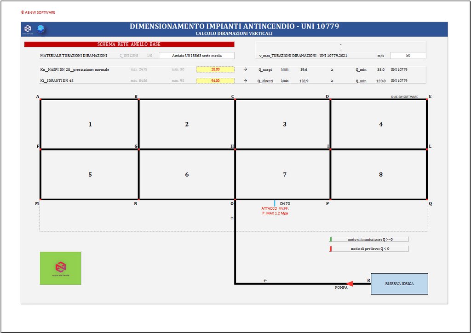Click the blue globe icon in header
Screen dimensions: 471x333
click(x=40, y=29)
